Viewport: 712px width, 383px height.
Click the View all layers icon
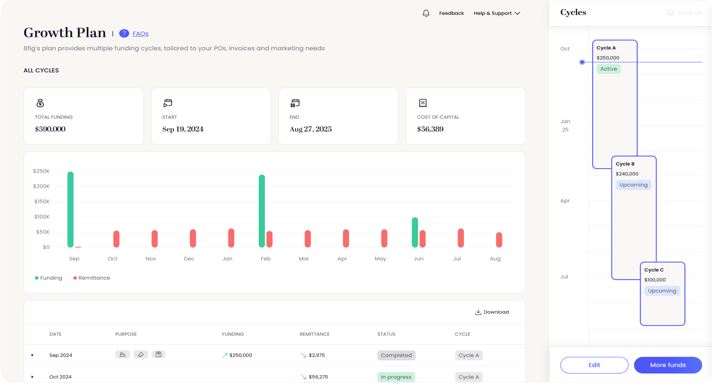coord(670,13)
